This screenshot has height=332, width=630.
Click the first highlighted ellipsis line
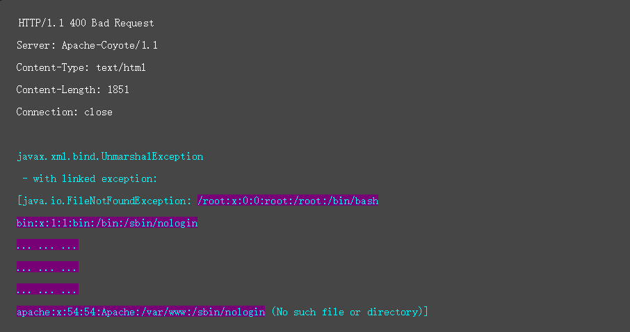[x=47, y=245]
